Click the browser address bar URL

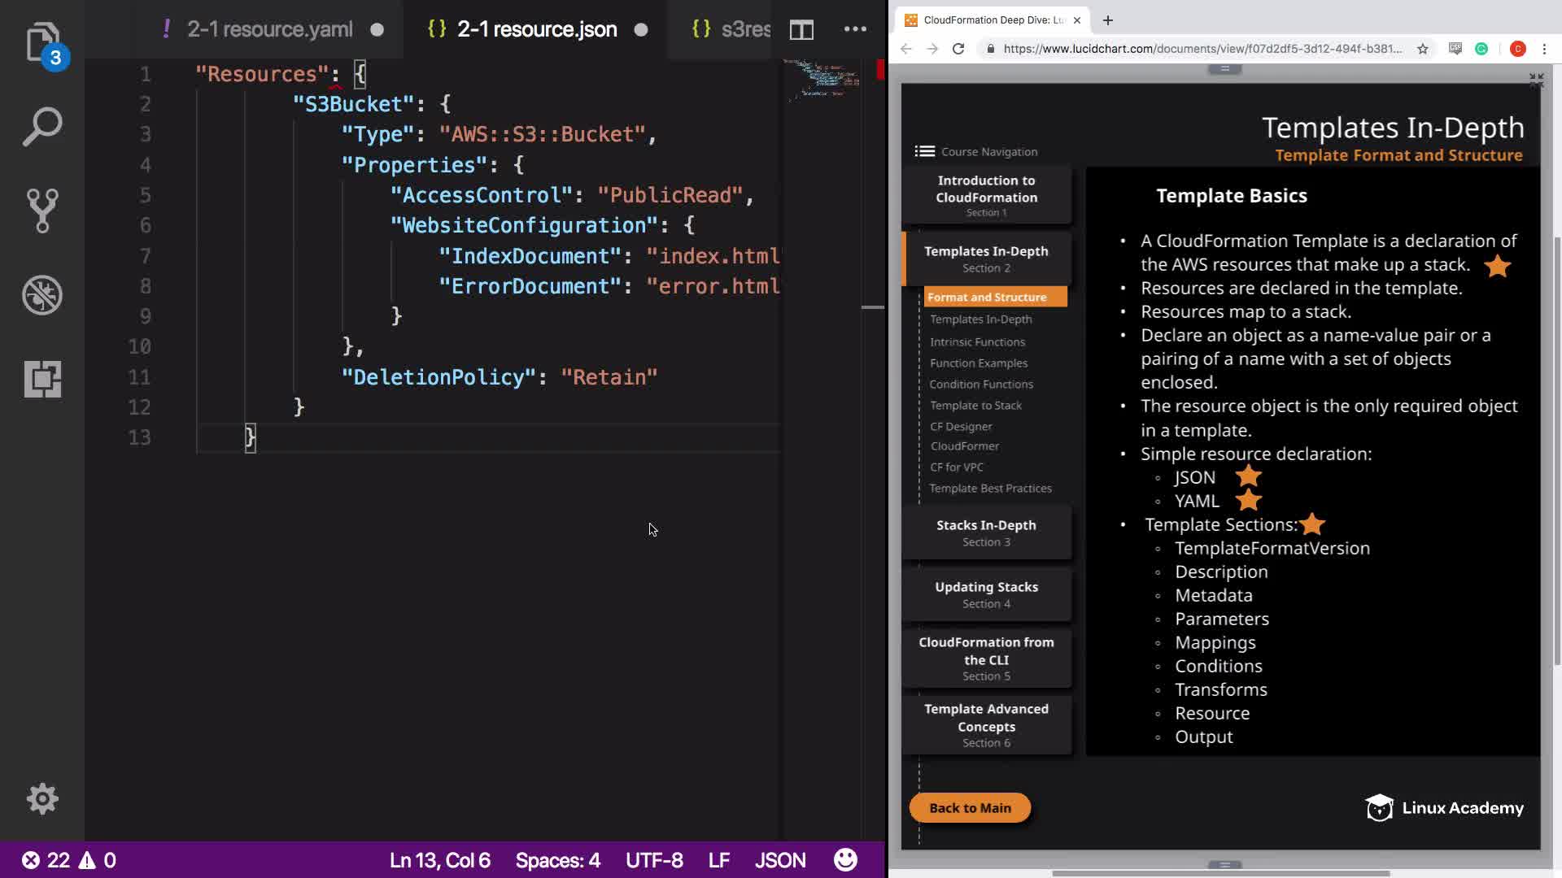[1202, 49]
